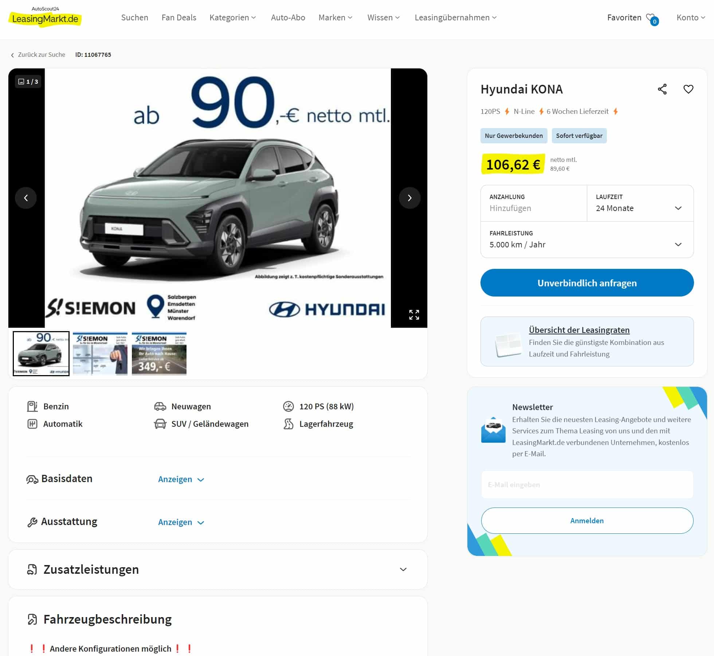Click the SUV icon beside Geländewagen
The width and height of the screenshot is (714, 656).
pos(160,424)
